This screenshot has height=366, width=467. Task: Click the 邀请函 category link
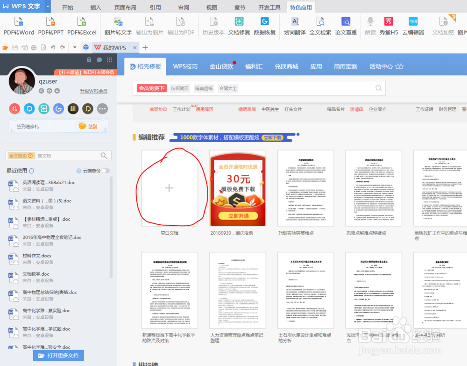click(356, 109)
